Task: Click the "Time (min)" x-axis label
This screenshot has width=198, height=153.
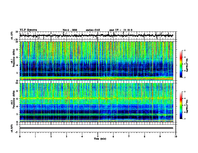Action: pyautogui.click(x=100, y=139)
